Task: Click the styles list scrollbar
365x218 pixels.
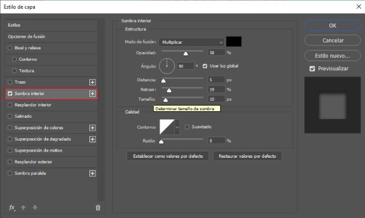Action: click(x=100, y=110)
